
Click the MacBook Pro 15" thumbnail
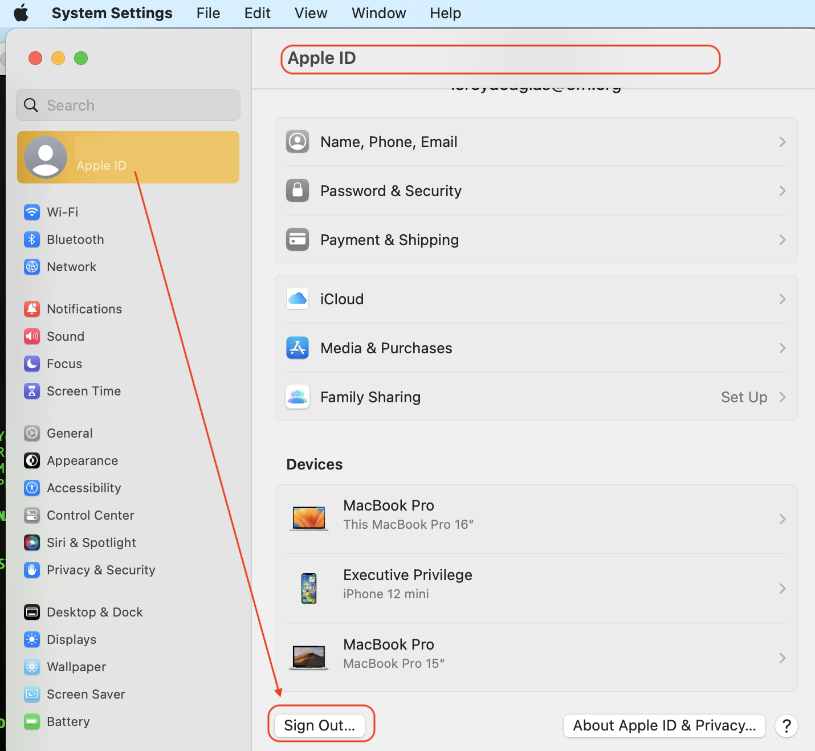[x=309, y=658]
